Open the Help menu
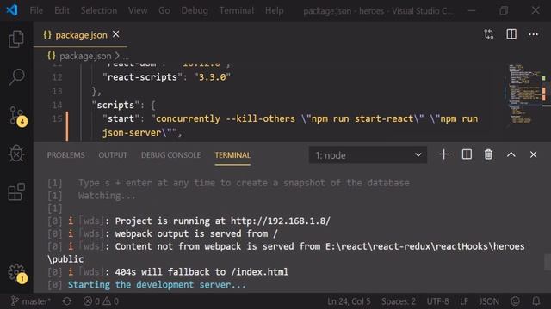The image size is (551, 309). [x=274, y=10]
